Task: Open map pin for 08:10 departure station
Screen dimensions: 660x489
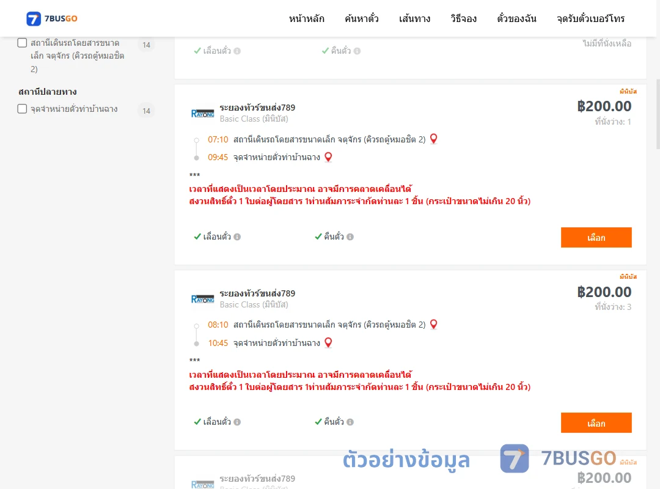Action: point(433,324)
